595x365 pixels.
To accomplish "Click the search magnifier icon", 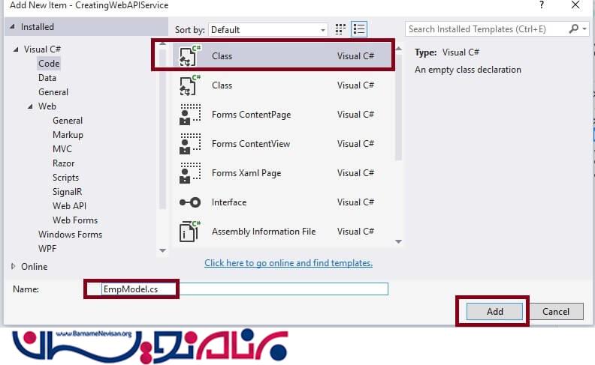I will click(x=574, y=28).
